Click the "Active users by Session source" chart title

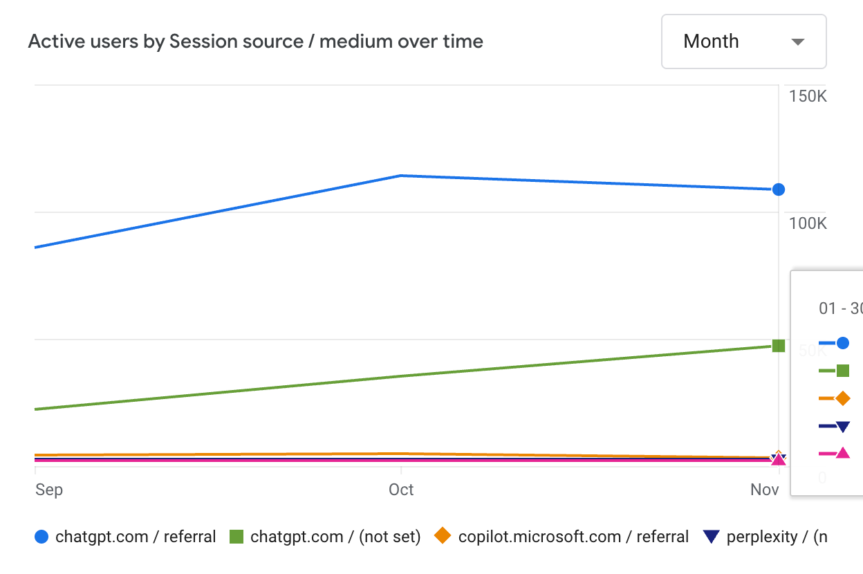255,41
